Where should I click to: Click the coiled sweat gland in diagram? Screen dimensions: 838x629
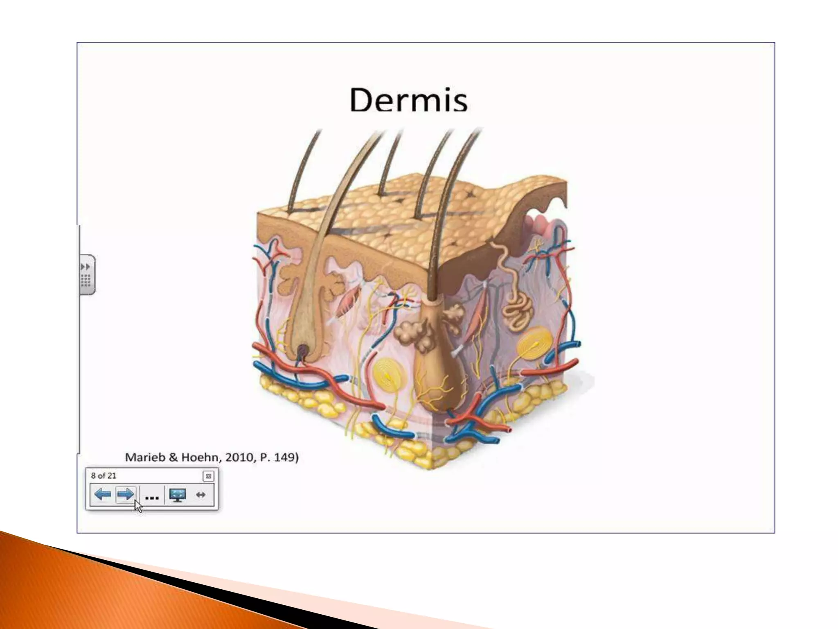point(518,311)
